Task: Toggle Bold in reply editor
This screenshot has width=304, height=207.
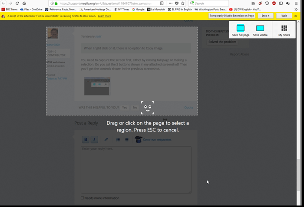Action: coord(86,139)
